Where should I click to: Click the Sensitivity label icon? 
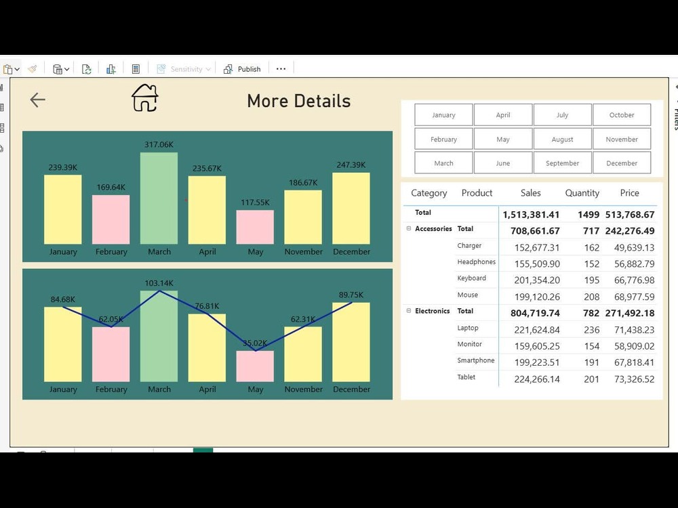coord(161,68)
